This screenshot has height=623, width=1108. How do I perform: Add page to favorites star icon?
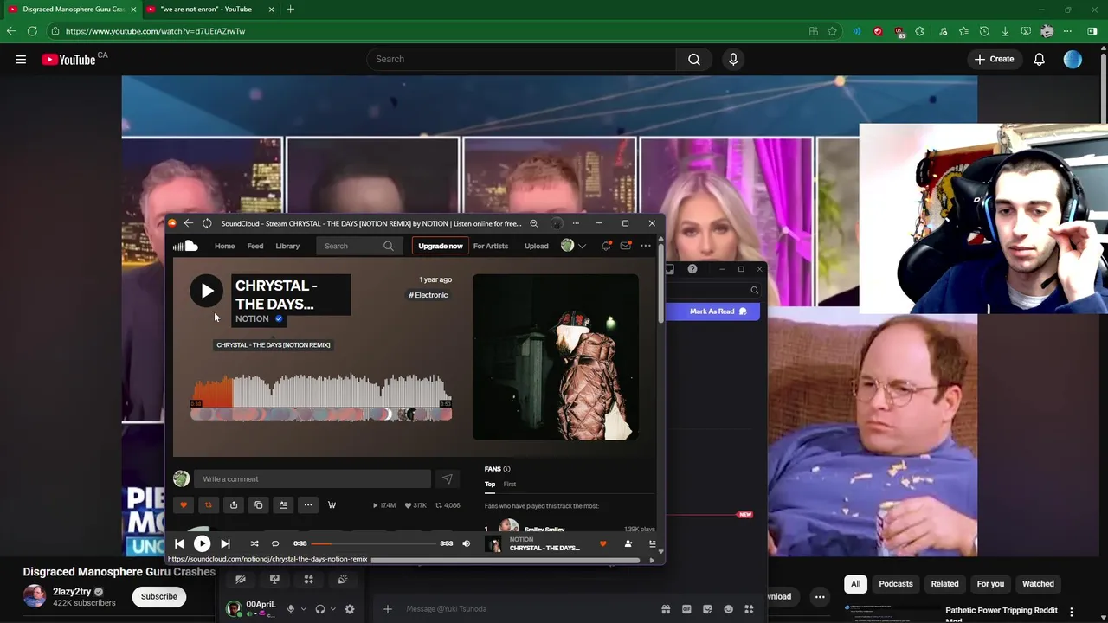click(x=832, y=31)
